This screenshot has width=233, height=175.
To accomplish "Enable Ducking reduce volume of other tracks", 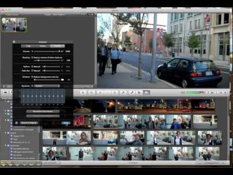I will (32, 57).
